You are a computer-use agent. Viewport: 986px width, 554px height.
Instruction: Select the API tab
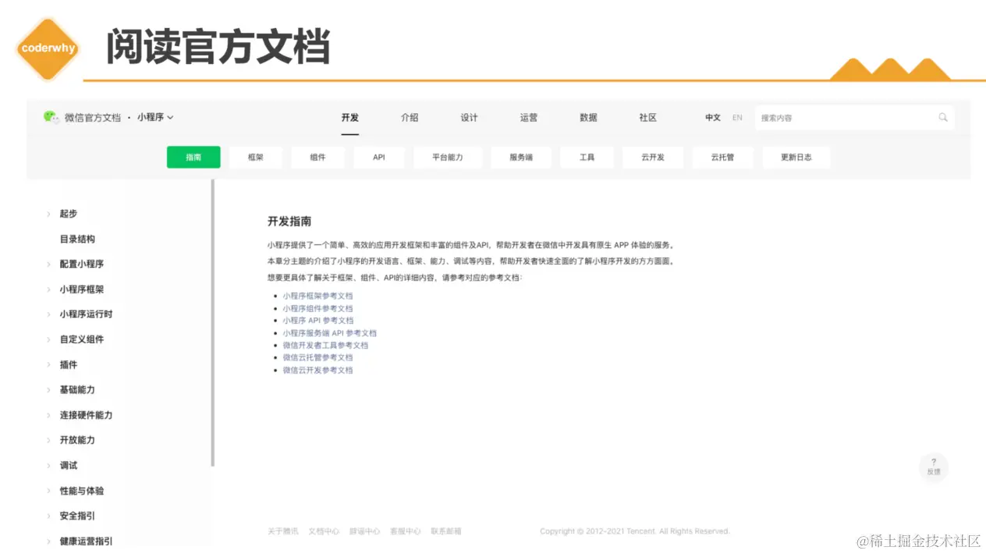378,157
